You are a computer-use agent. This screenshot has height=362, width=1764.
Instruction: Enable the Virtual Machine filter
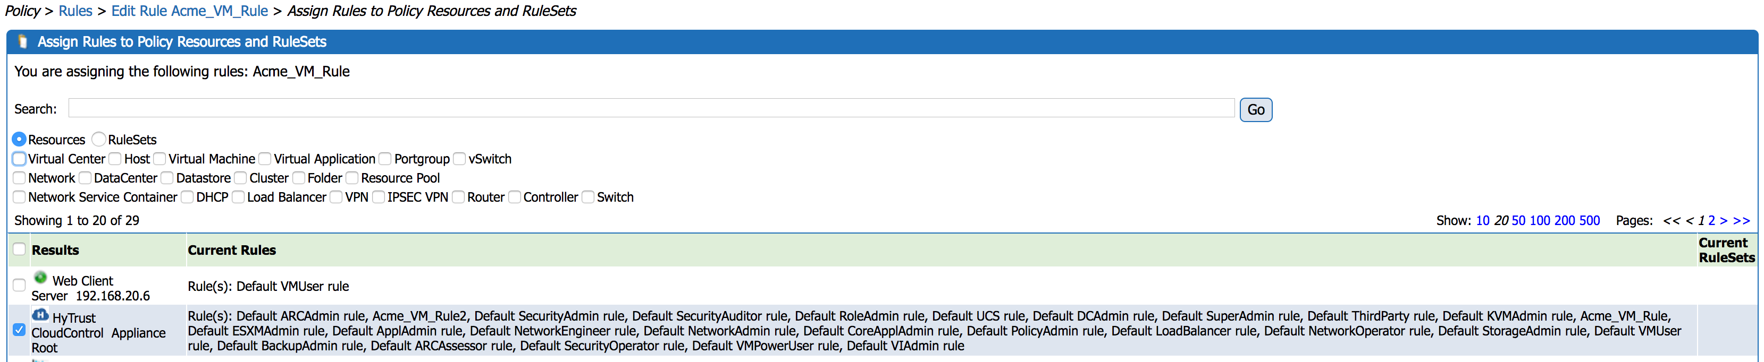pyautogui.click(x=159, y=159)
